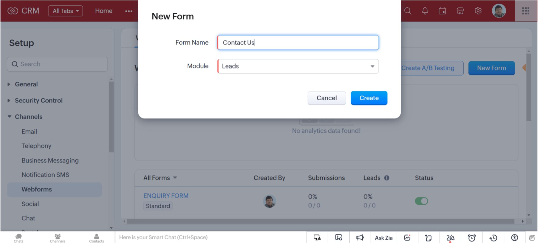Select Home in the top navigation
Viewport: 538px width, 243px height.
[104, 11]
